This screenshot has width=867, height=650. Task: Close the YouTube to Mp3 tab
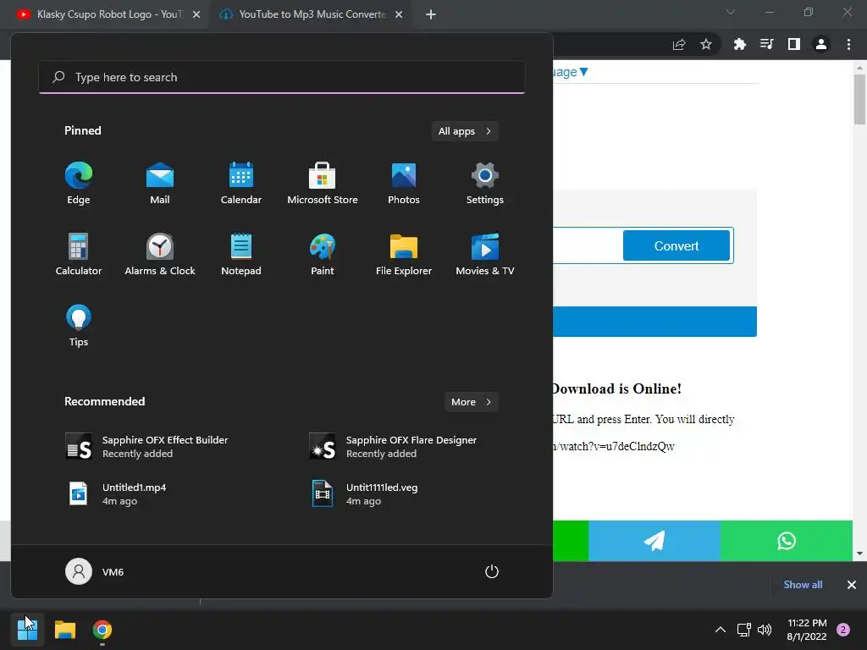point(399,14)
